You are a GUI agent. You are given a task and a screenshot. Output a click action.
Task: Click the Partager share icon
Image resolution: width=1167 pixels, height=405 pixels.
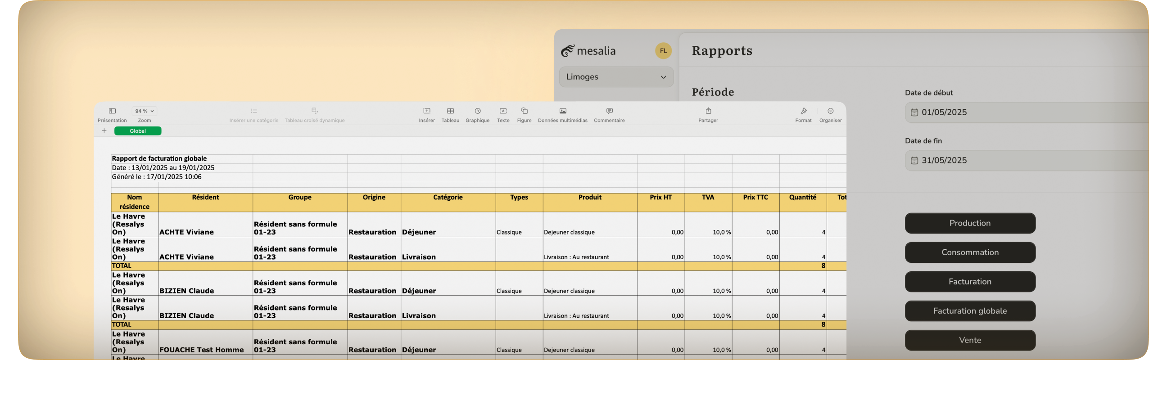708,111
